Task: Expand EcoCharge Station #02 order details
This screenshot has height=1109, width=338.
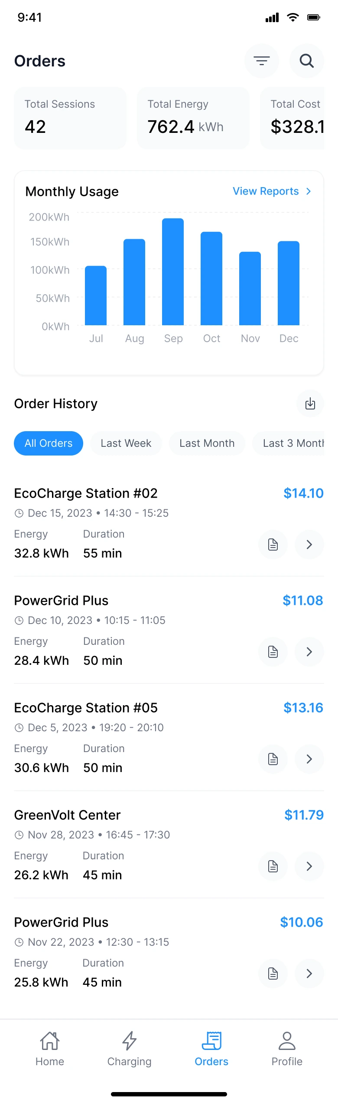Action: click(x=309, y=545)
